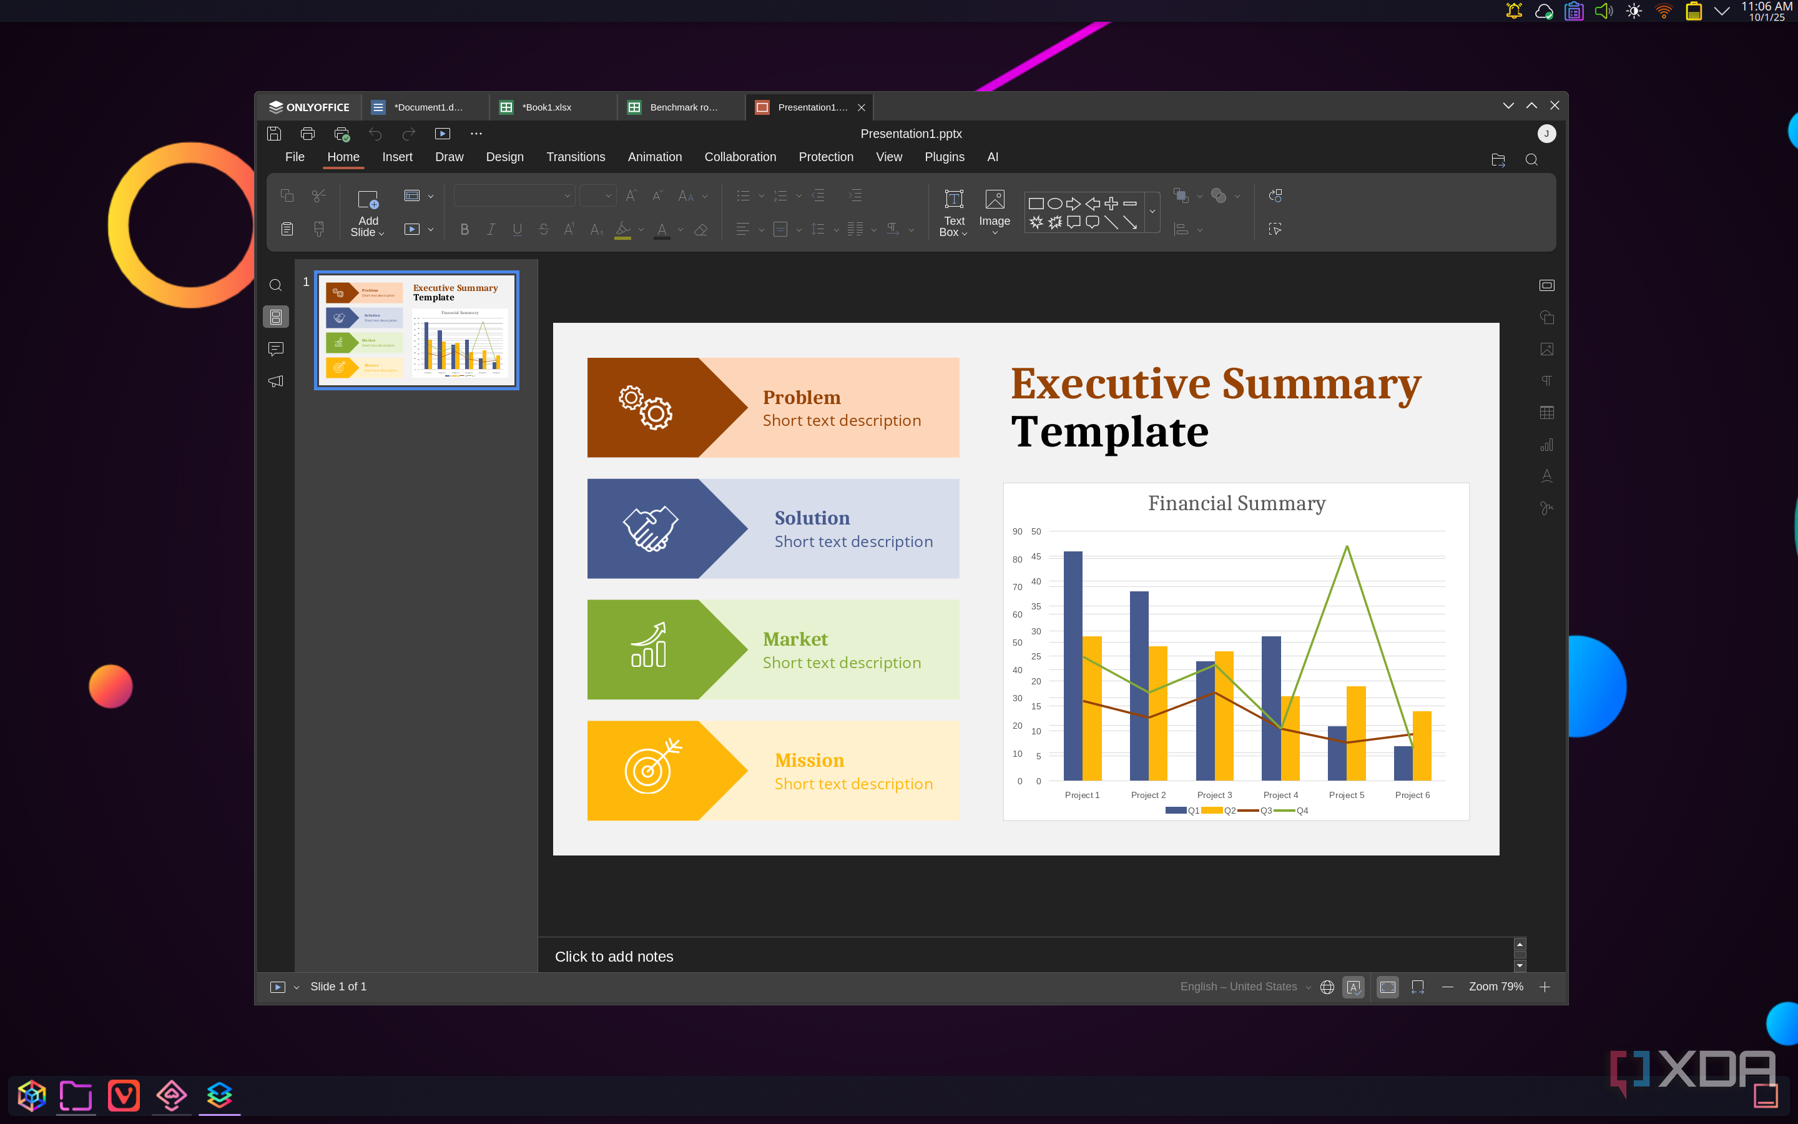The width and height of the screenshot is (1798, 1124).
Task: Toggle spell checking in status bar
Action: tap(1353, 987)
